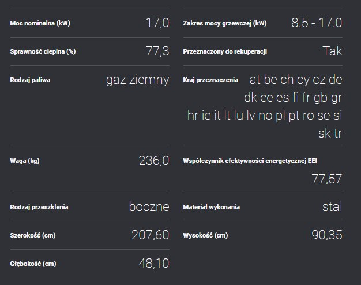Select the Kraj przeznaczenia label
Screen dimensions: 361x285
click(x=210, y=80)
